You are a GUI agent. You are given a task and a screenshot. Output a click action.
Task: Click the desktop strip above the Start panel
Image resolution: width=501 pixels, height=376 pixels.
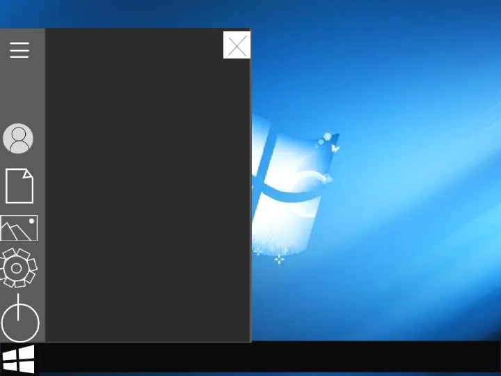(x=139, y=14)
